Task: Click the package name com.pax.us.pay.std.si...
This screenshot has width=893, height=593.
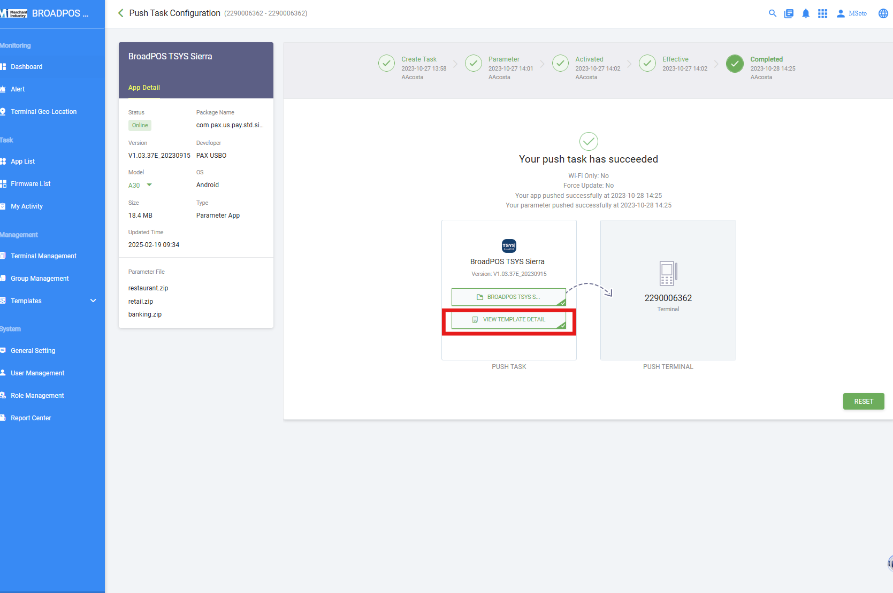Action: click(230, 125)
